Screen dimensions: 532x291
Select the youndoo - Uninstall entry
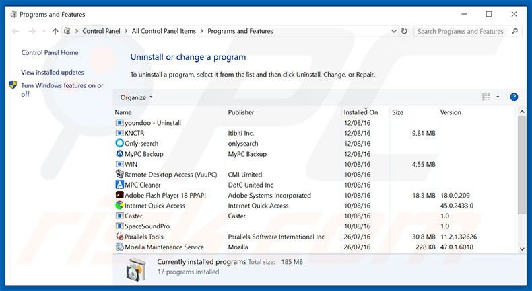click(153, 123)
